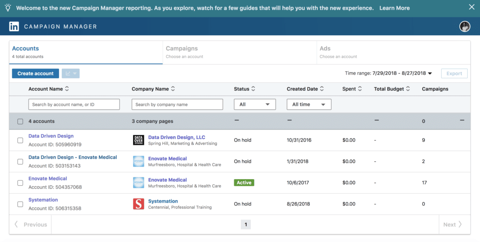Open the Data Driven Design account link (ID 505960919)
480x242 pixels.
pyautogui.click(x=51, y=136)
